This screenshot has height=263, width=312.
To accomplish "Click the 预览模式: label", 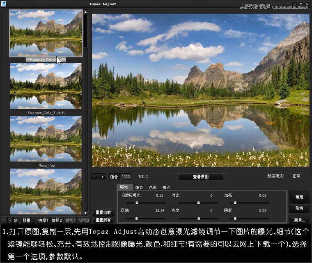I will click(275, 176).
